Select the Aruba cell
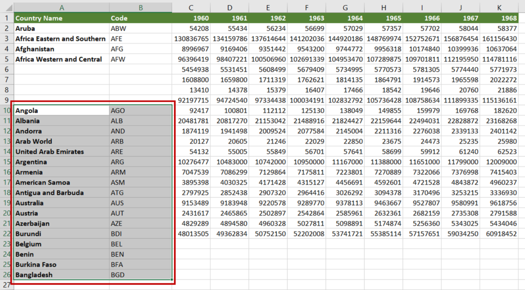This screenshot has height=290, width=525. tap(62, 28)
